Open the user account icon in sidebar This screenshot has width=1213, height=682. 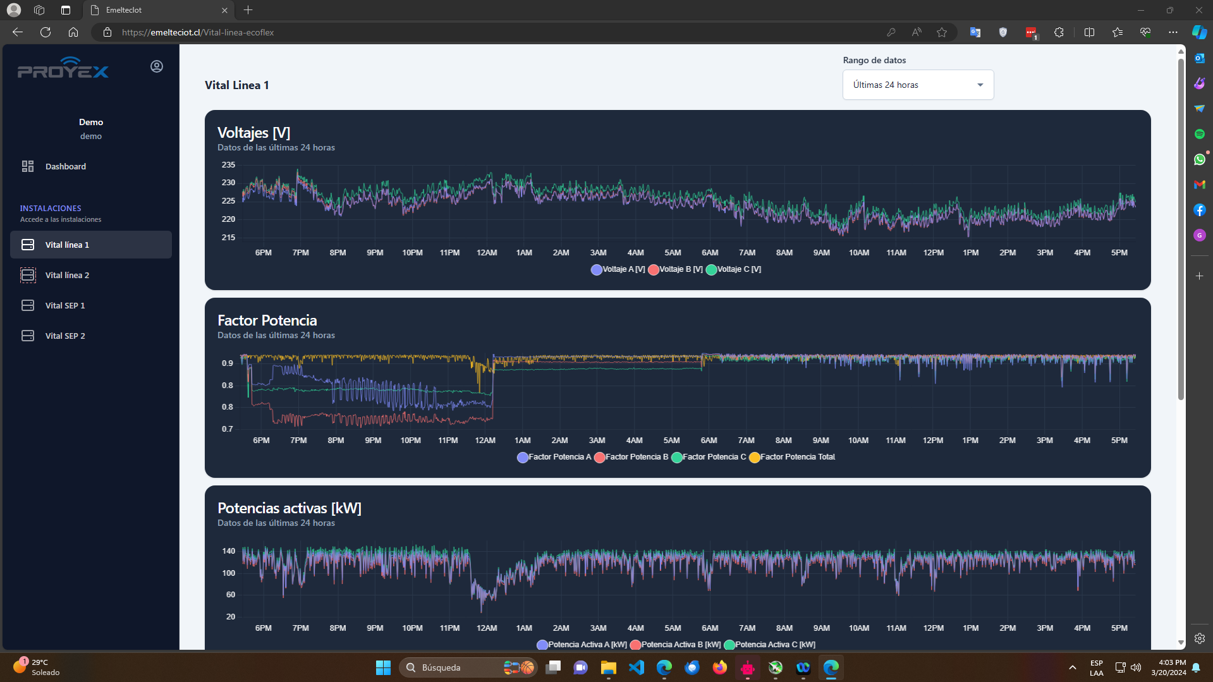pyautogui.click(x=157, y=66)
